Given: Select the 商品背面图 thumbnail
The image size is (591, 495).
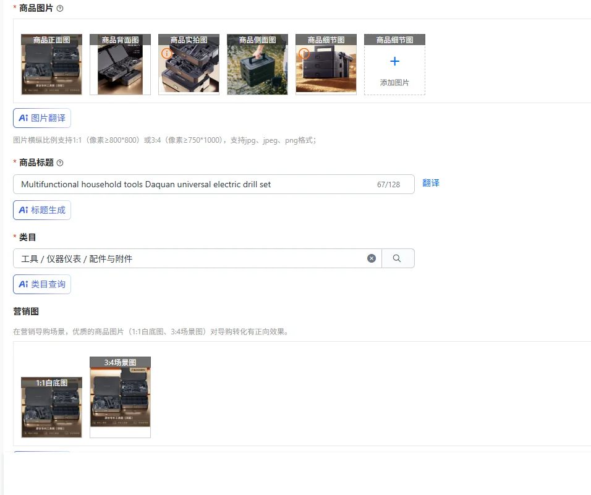Looking at the screenshot, I should coord(120,64).
